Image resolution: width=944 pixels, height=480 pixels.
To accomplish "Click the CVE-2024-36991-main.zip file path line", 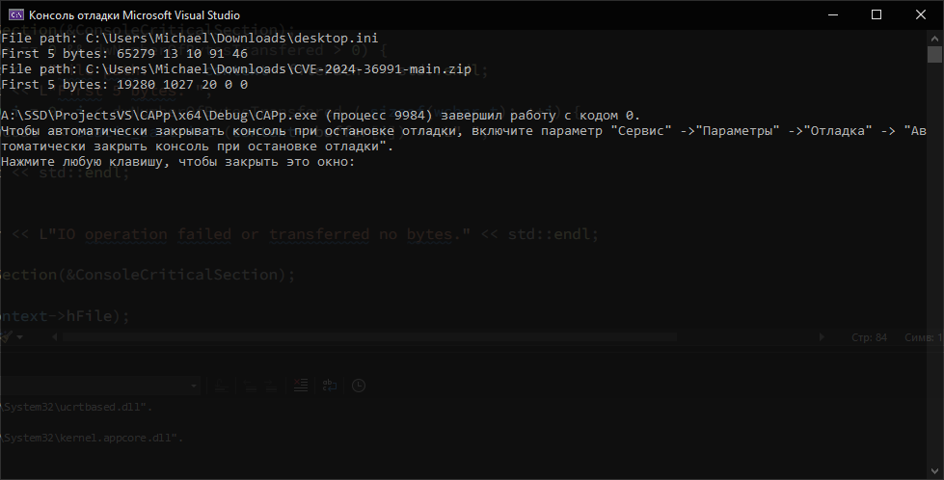I will 236,69.
